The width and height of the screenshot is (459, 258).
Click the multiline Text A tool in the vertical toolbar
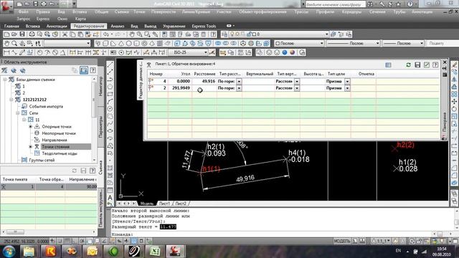(110, 198)
